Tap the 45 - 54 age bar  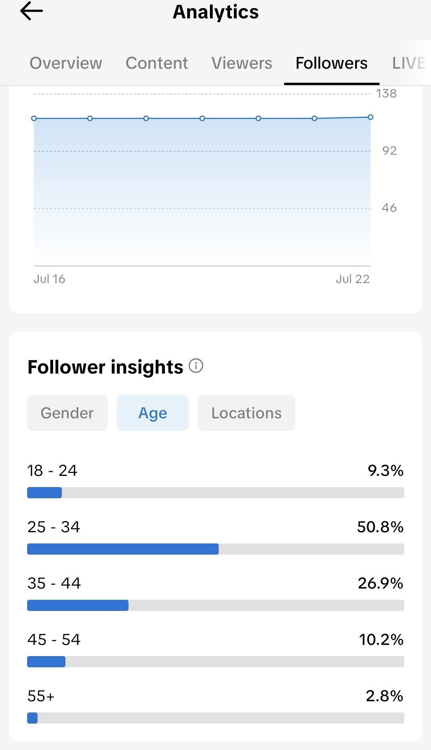point(215,662)
